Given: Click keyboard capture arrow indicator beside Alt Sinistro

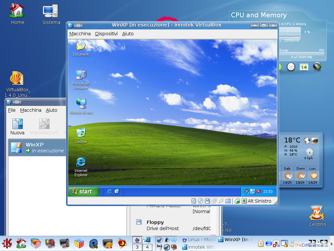Looking at the screenshot, I should 244,201.
